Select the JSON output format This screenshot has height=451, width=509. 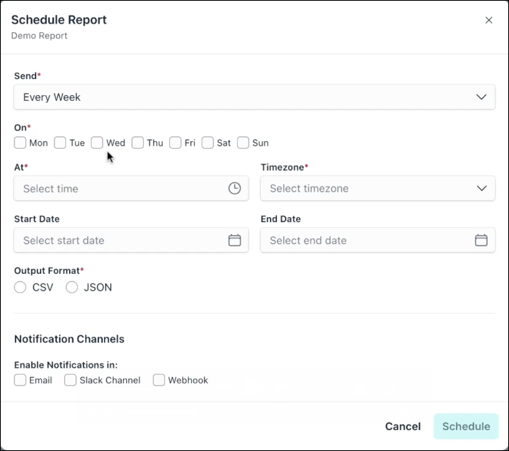[x=72, y=287]
